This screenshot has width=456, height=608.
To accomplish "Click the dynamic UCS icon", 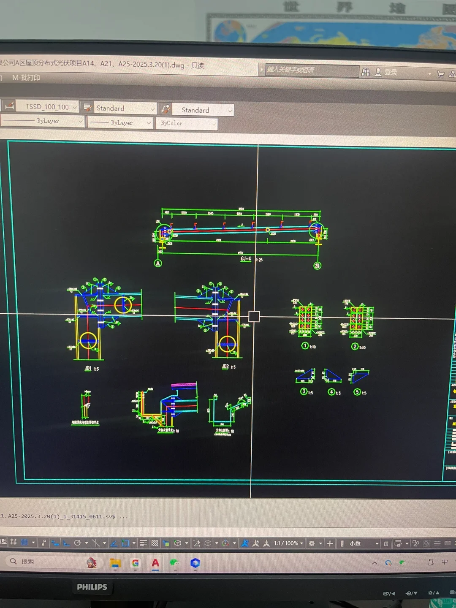I will (196, 543).
